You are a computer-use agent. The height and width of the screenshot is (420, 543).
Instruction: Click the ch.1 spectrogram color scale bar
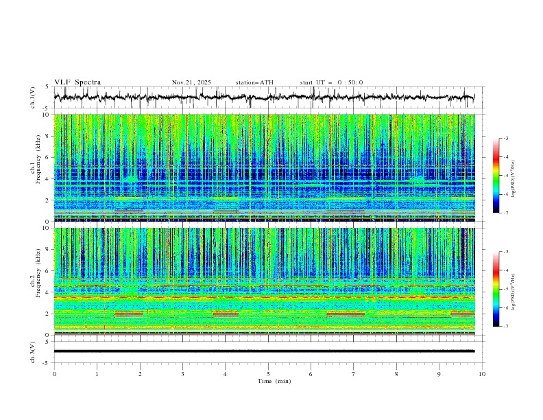click(x=496, y=176)
